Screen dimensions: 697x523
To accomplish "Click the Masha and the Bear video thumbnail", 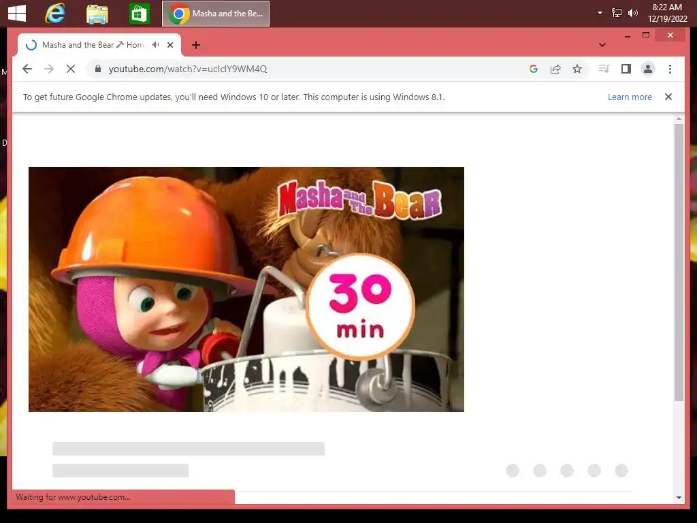I will (x=246, y=289).
